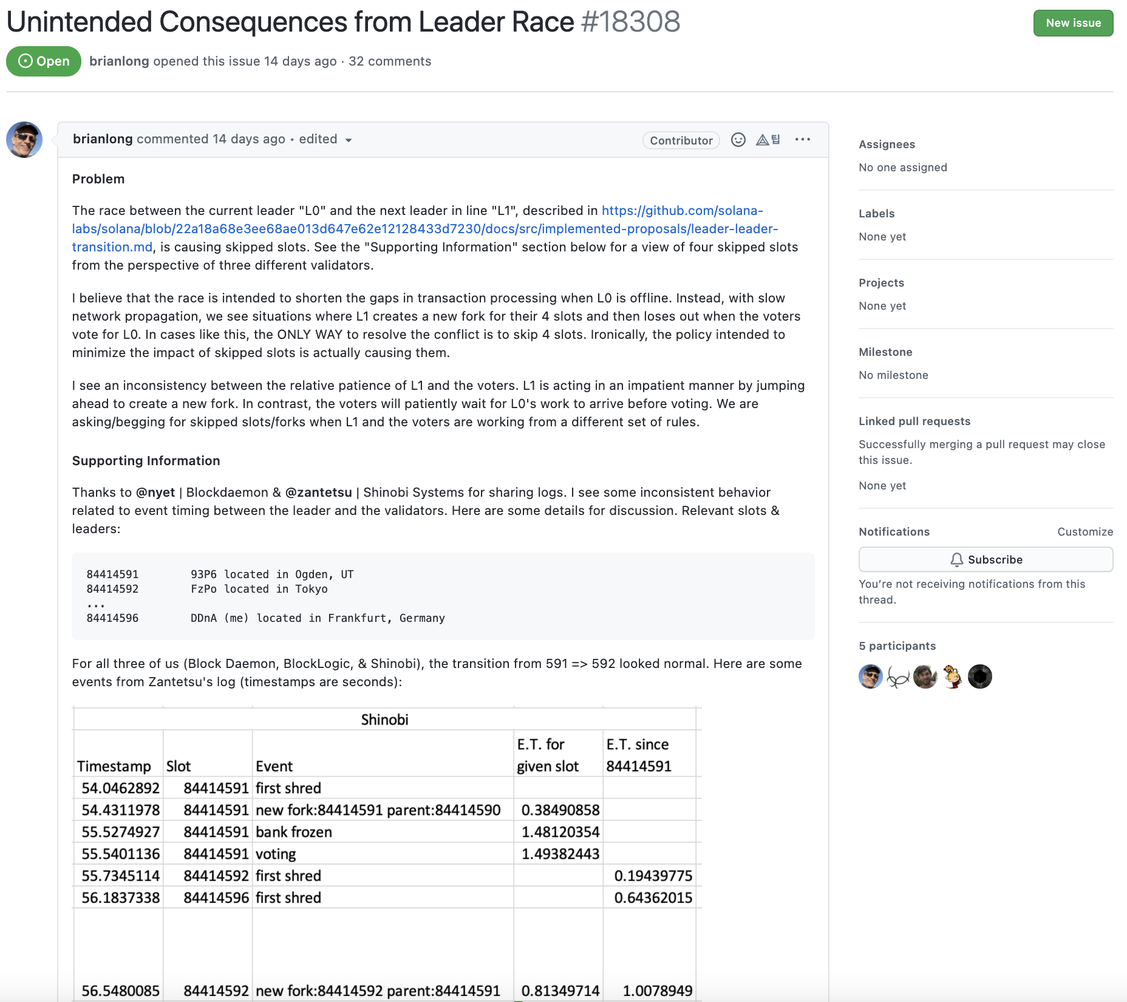Click the Labels sidebar heading
This screenshot has height=1002, width=1127.
[876, 214]
